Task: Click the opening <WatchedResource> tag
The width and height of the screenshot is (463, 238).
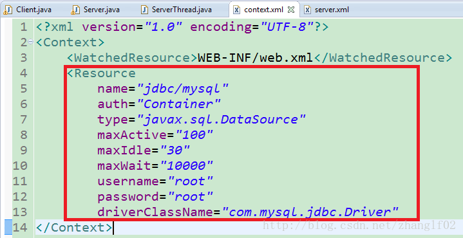Action: click(x=132, y=58)
